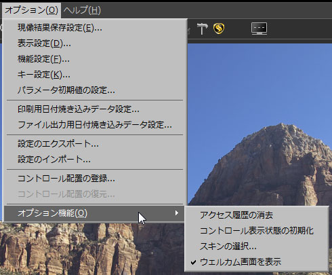The height and width of the screenshot is (275, 332).
Task: Choose コントロール表示状態の初期化 option
Action: (257, 231)
